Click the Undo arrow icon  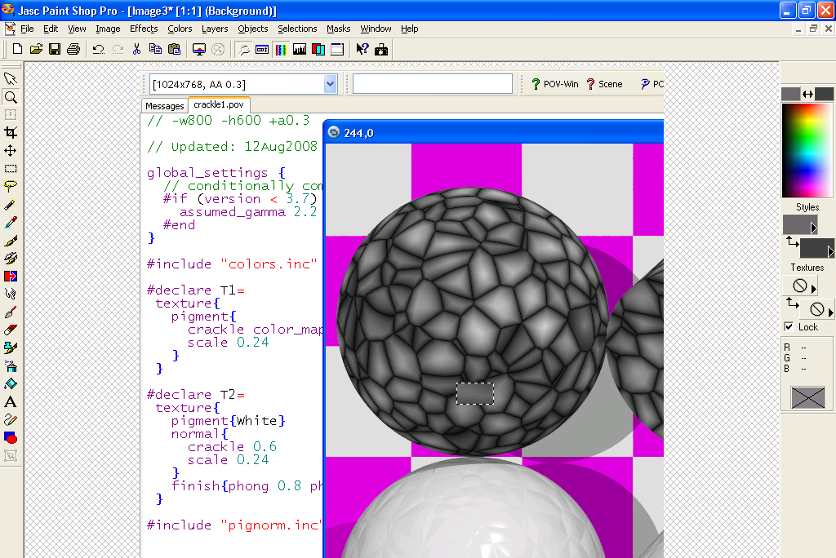(x=98, y=49)
